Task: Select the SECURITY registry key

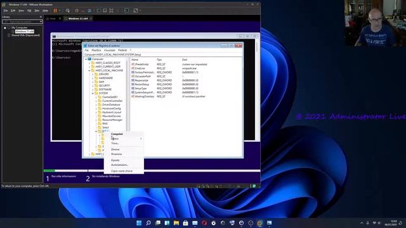Action: [x=104, y=85]
